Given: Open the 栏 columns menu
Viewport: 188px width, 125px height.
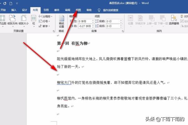Looking at the screenshot, I should (34, 21).
